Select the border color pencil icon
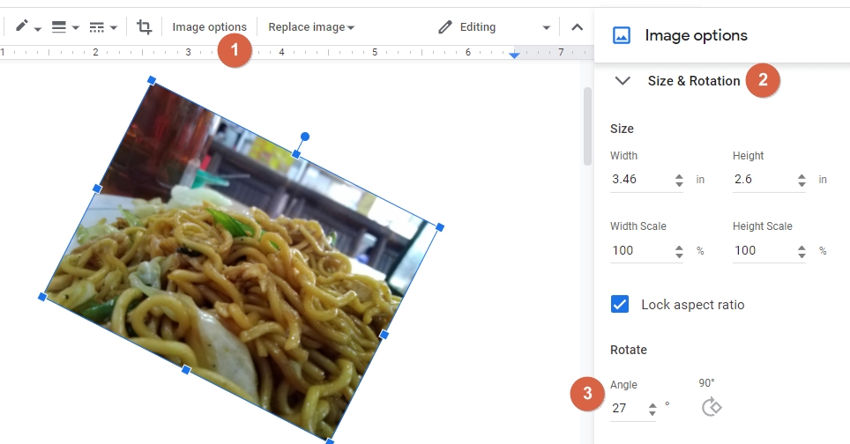Image resolution: width=850 pixels, height=444 pixels. (21, 26)
